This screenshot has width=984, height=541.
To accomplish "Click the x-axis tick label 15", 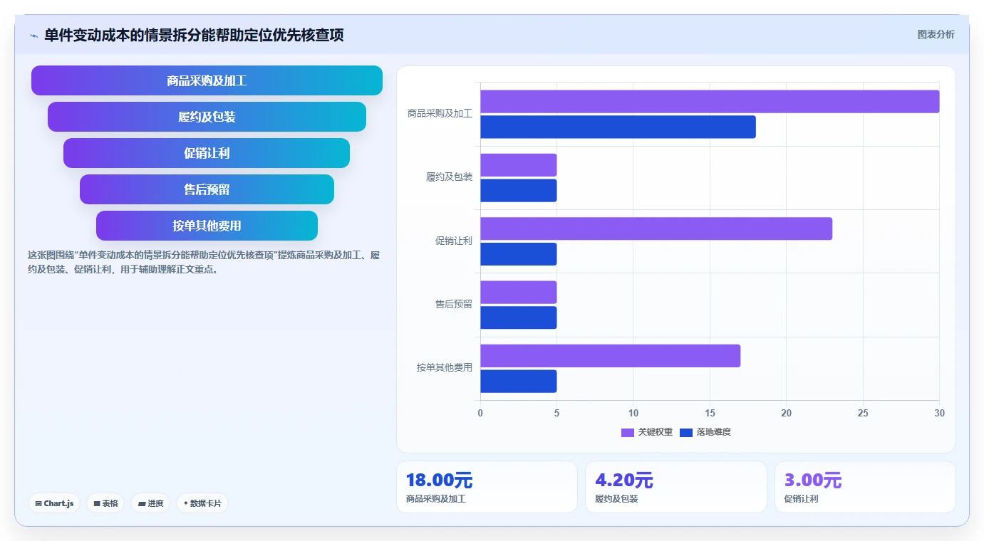I will tap(710, 413).
